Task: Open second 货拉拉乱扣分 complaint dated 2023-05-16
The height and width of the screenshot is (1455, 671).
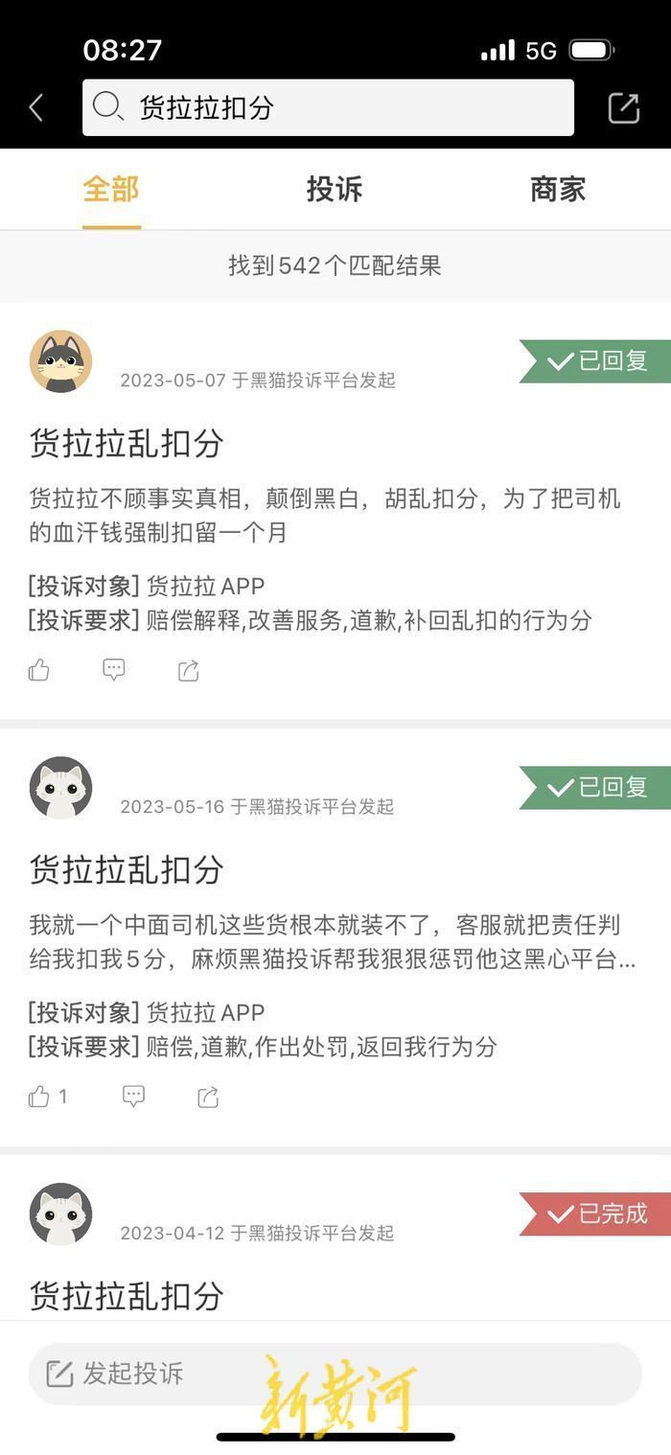Action: (127, 869)
